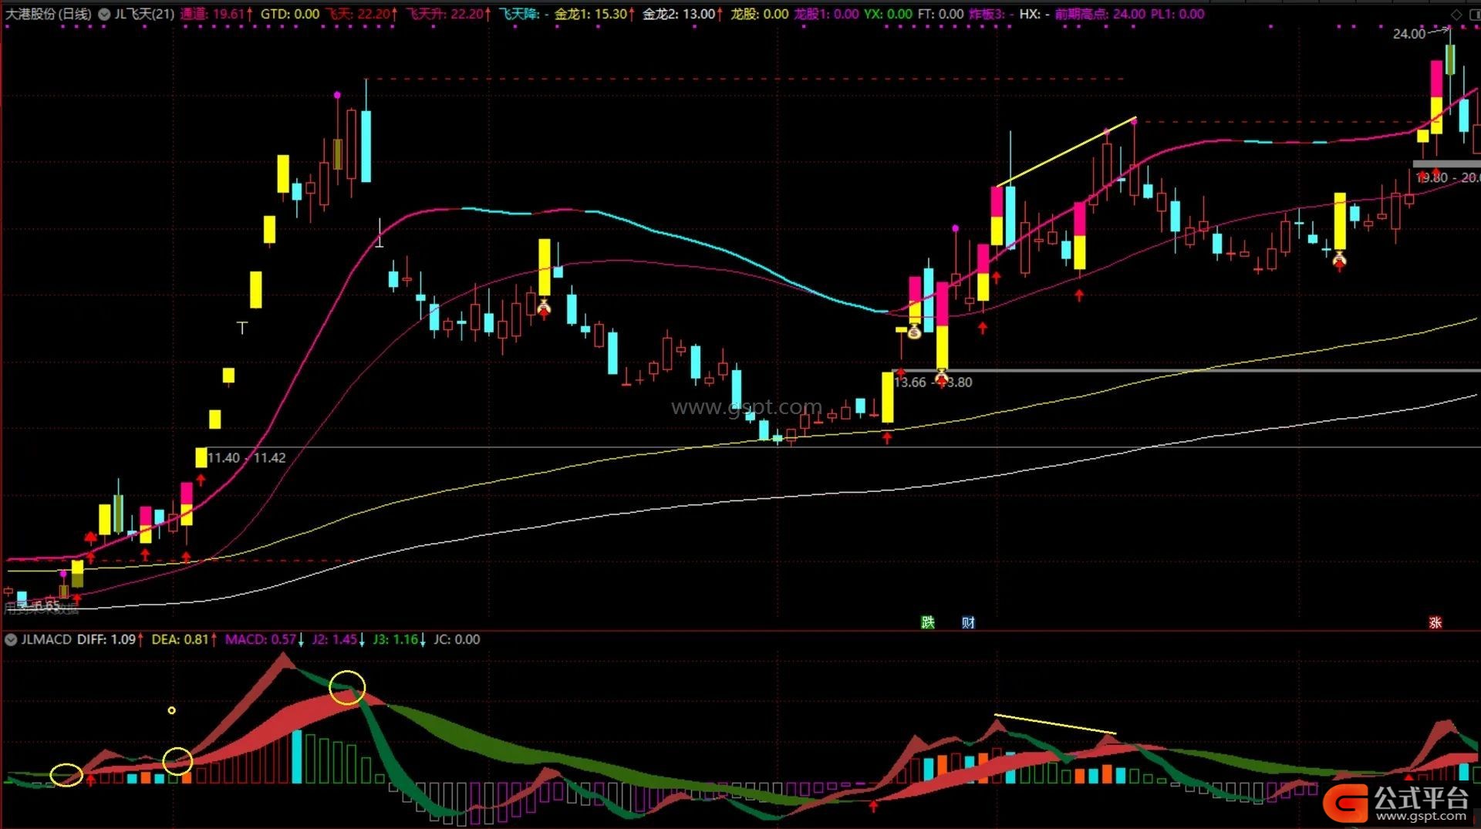Click the 金龙1: 15.30 value
This screenshot has width=1481, height=829.
pyautogui.click(x=594, y=14)
